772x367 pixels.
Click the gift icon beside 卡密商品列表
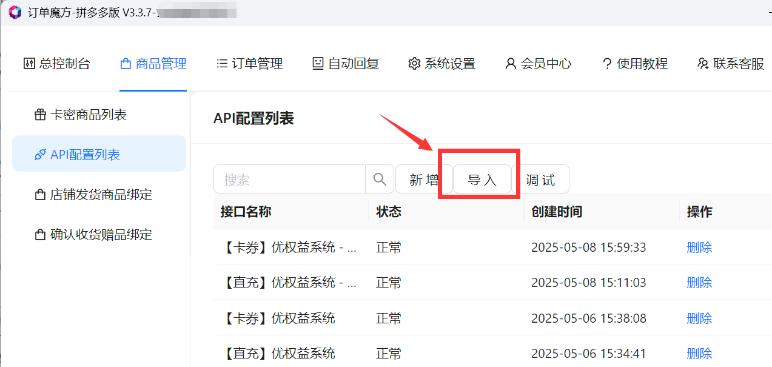[40, 115]
